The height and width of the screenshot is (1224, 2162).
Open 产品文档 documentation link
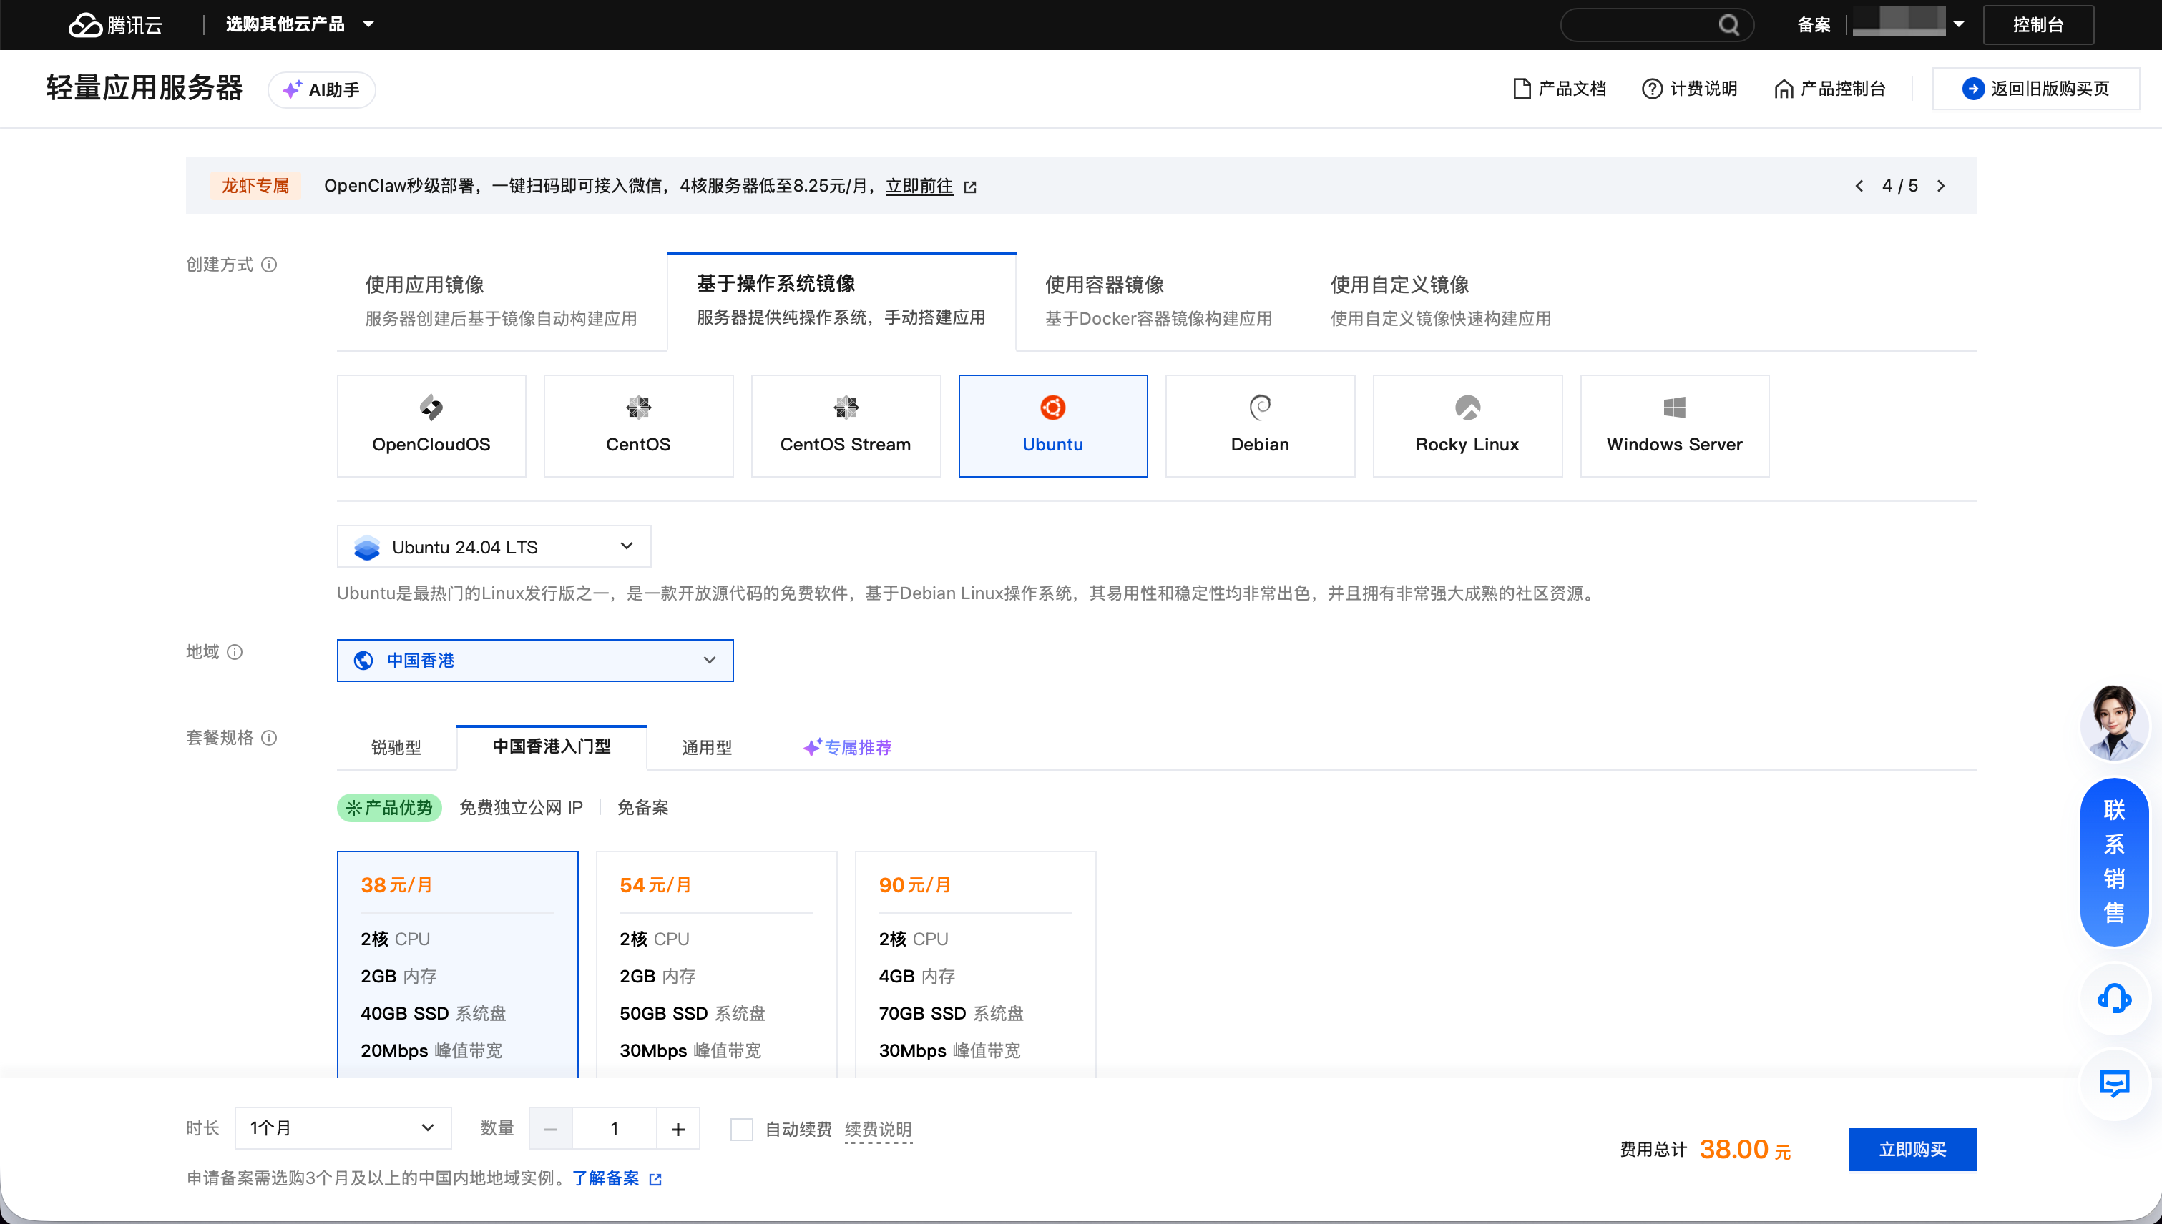point(1559,88)
